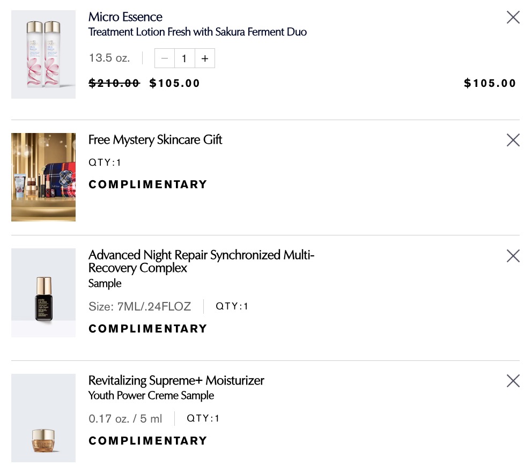Click Treatment Lotion Fresh with Sakura subtitle
Screen dimensions: 532x473
click(x=197, y=32)
